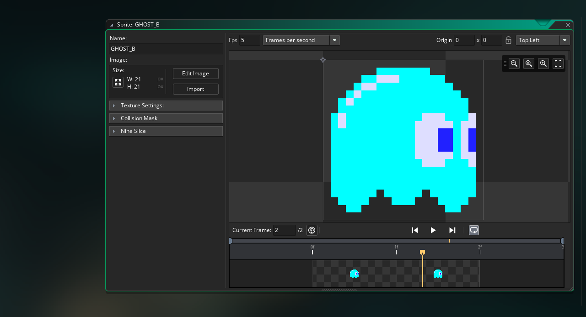
Task: Zoom in on the sprite preview
Action: click(543, 64)
